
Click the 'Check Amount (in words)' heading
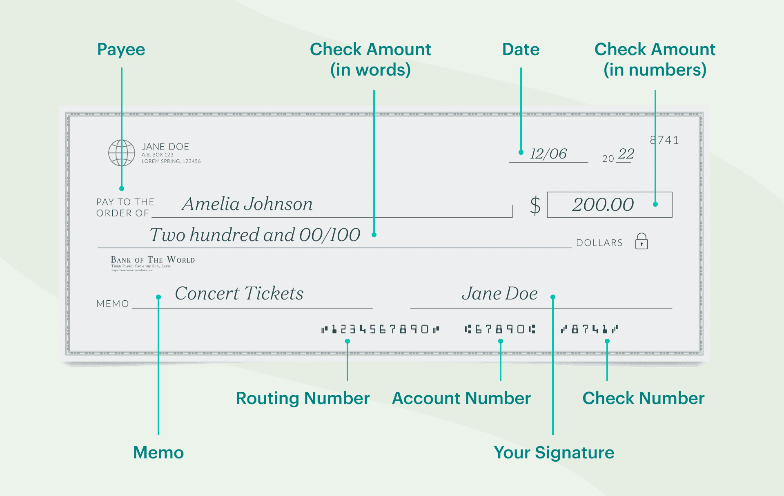point(370,60)
